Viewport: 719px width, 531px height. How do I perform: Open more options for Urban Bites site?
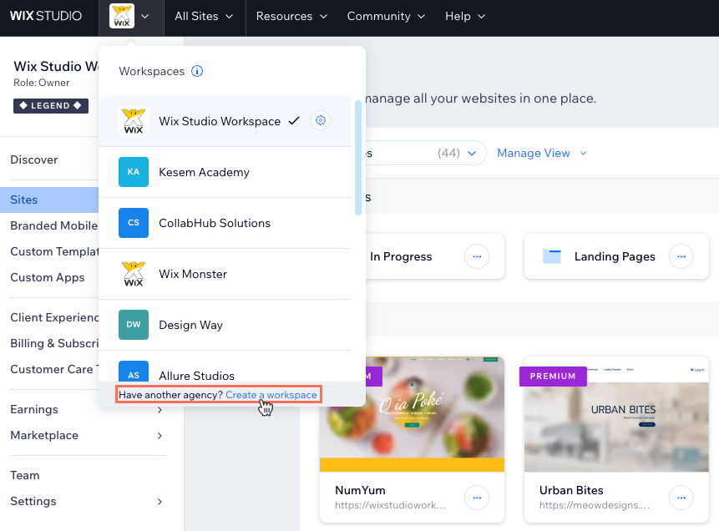[x=681, y=498]
